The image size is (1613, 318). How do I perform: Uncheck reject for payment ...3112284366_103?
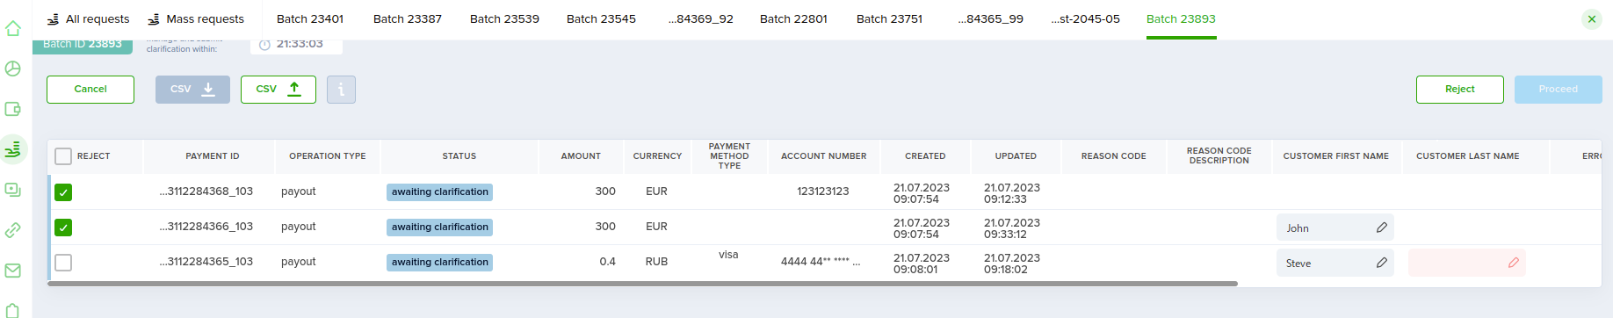tap(63, 228)
